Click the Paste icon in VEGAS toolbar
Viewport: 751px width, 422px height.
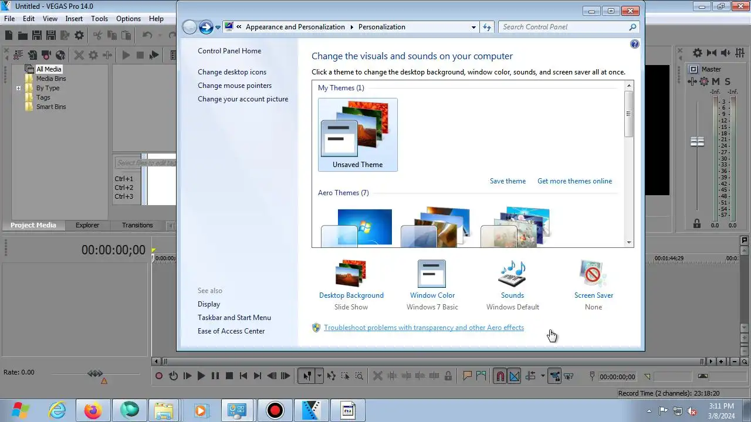click(126, 35)
